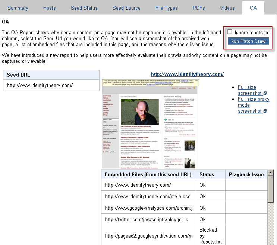Click the identitytheory.com heading link above screenshot
The height and width of the screenshot is (245, 277).
point(187,74)
